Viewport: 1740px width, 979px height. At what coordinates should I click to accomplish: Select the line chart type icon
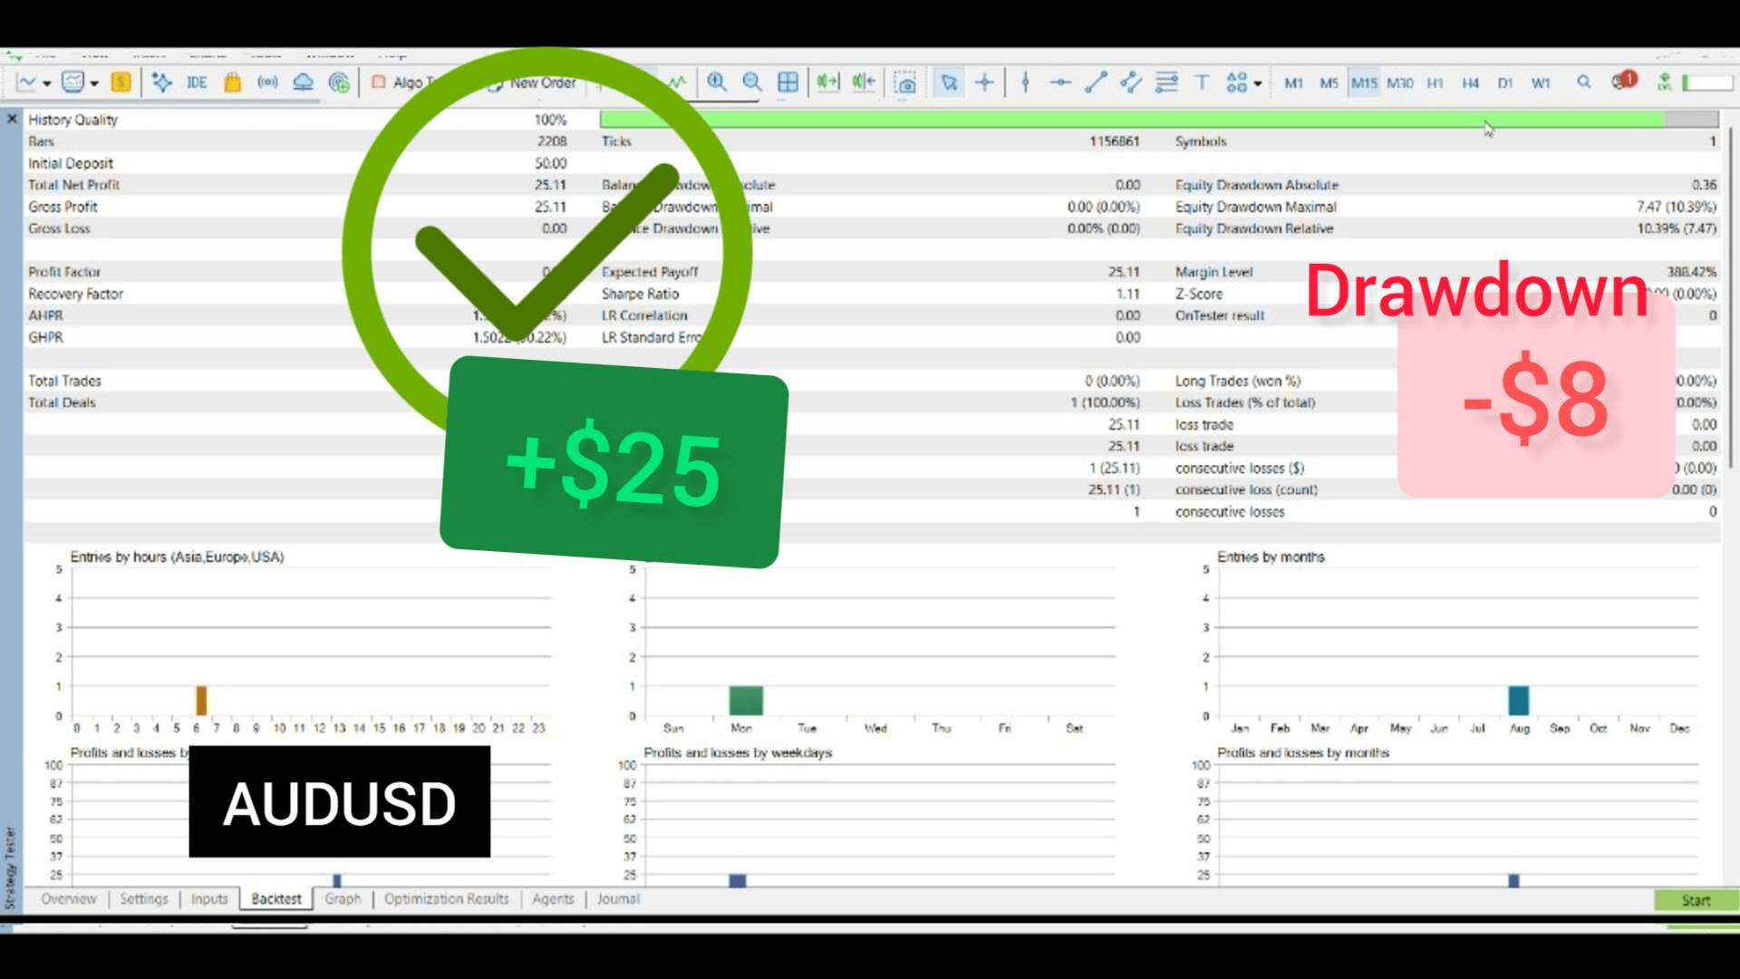point(26,82)
